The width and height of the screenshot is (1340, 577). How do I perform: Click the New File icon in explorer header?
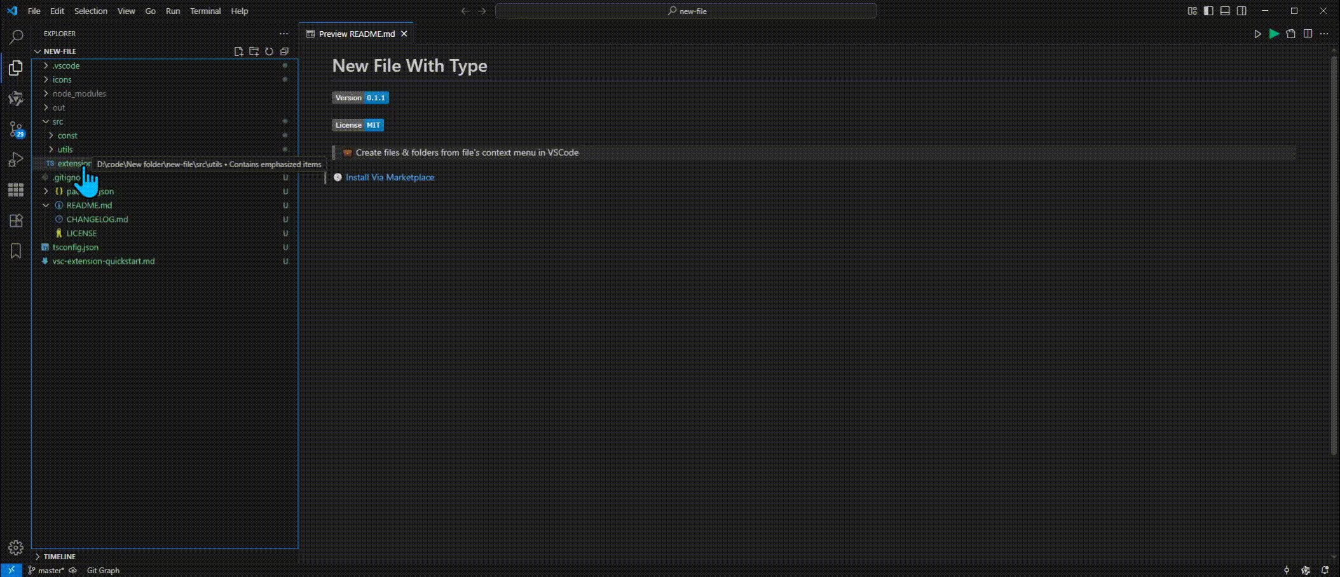coord(238,51)
